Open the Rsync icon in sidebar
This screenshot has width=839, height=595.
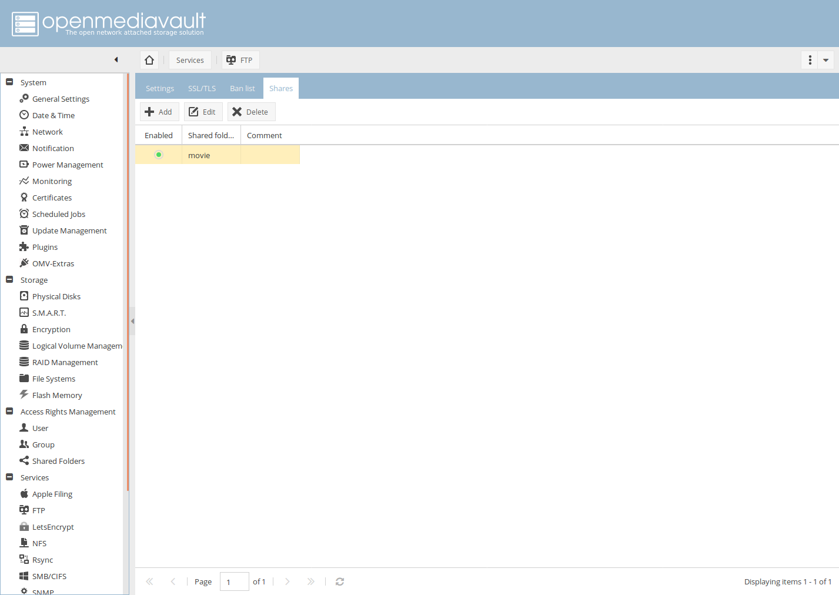24,559
